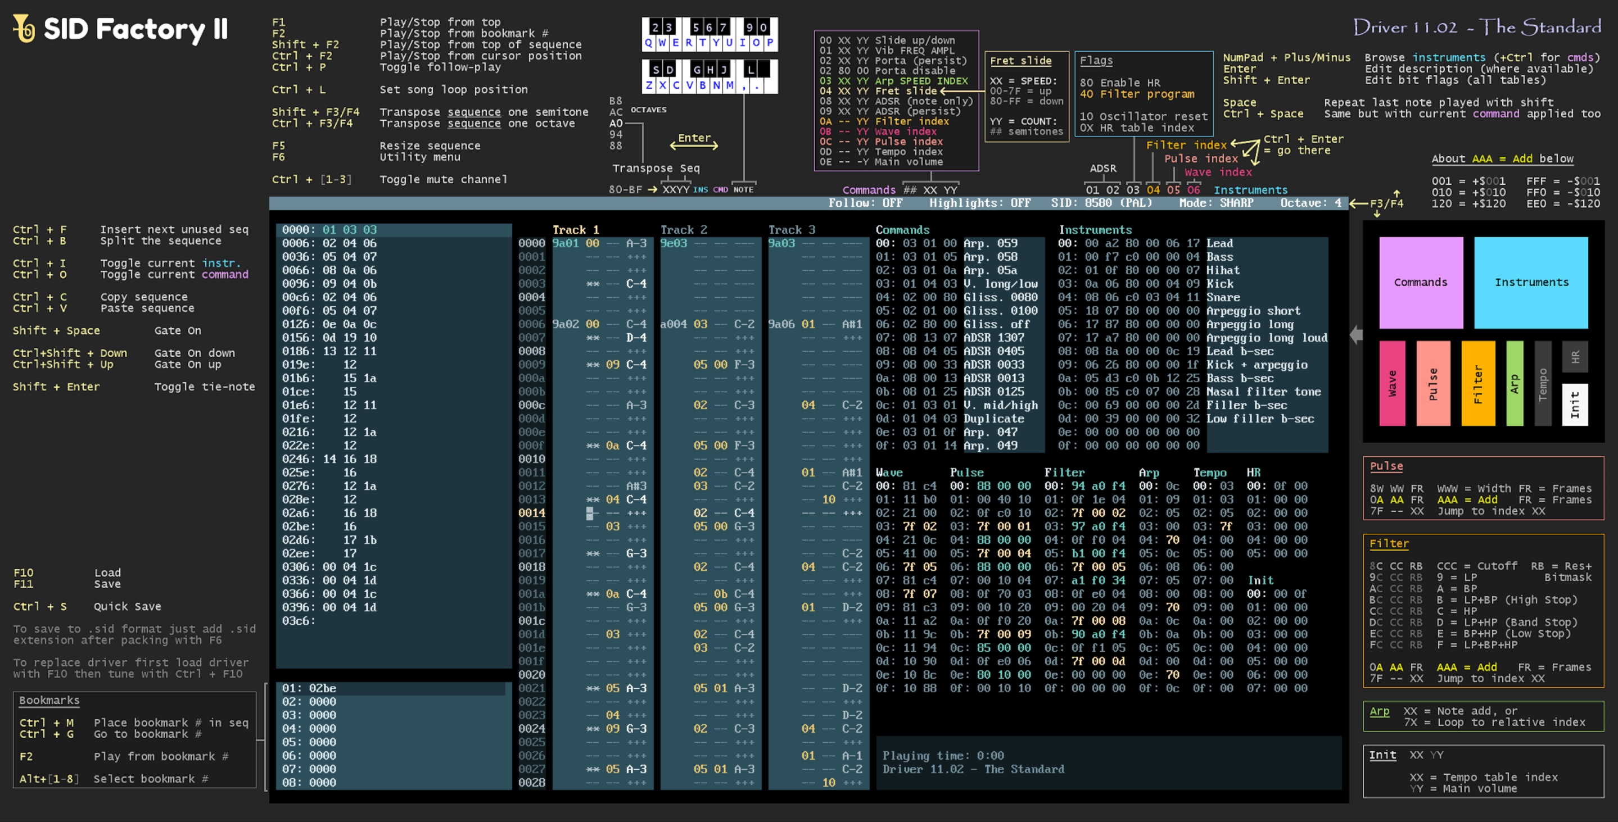Select Filter table row 00: 94 a0 f4
Viewport: 1618px width, 822px height.
1084,486
